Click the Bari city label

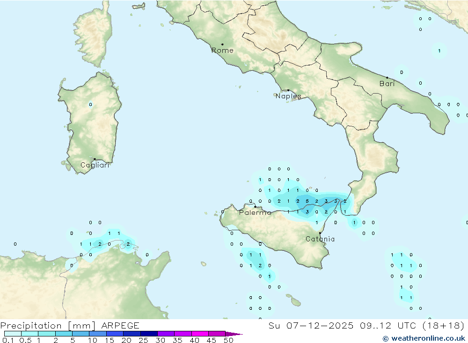[x=387, y=84]
